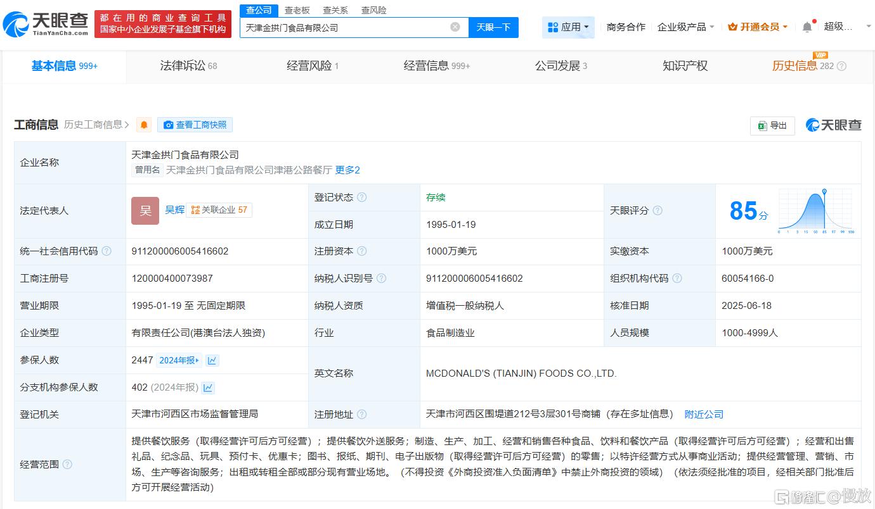
Task: Click the 超级 user account name
Action: tap(838, 27)
